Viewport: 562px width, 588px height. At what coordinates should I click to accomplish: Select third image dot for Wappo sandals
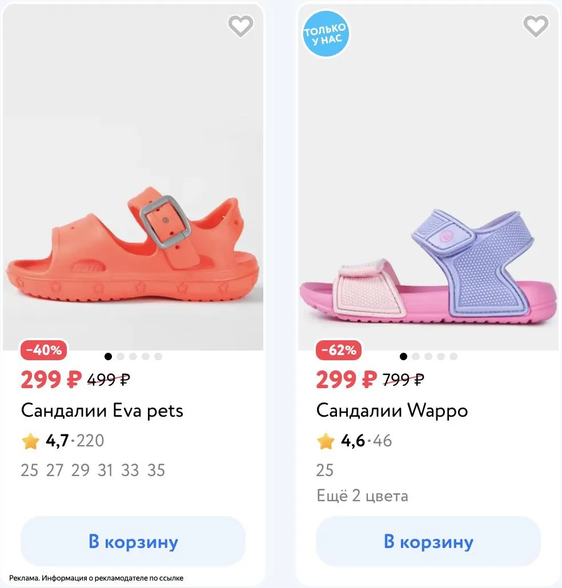428,356
